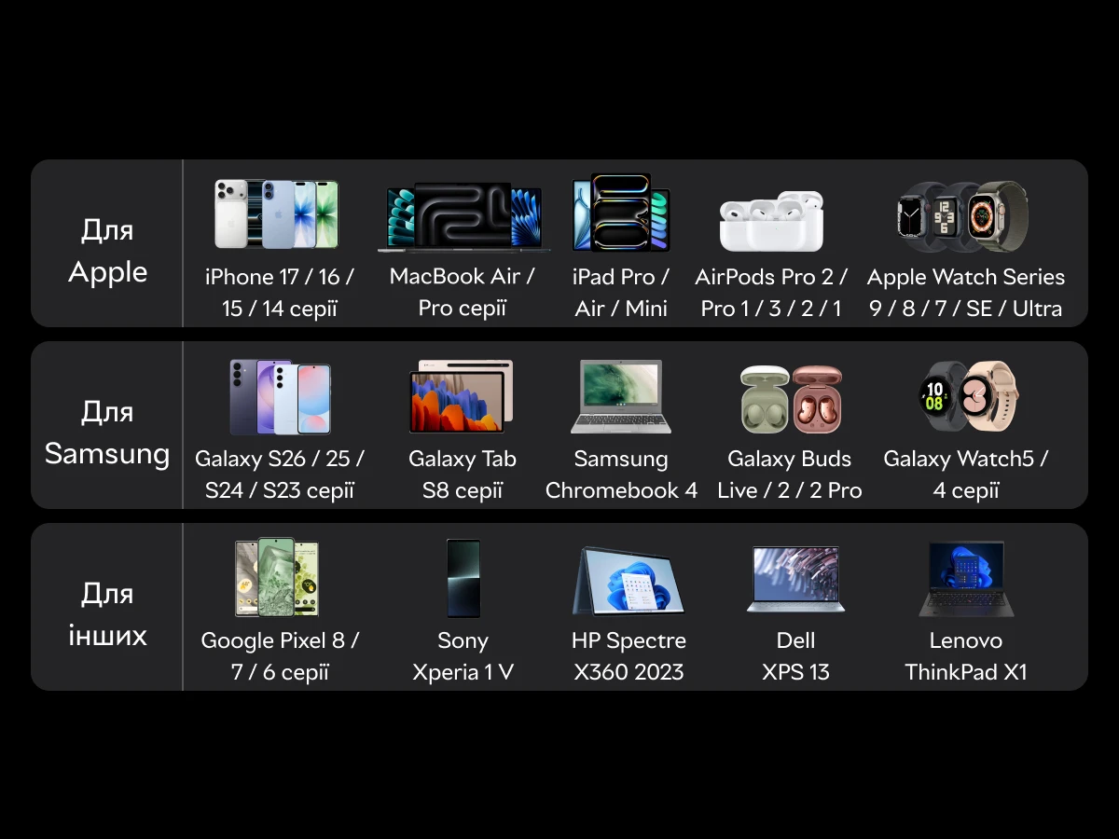Click the iPhone series product image

click(x=277, y=214)
